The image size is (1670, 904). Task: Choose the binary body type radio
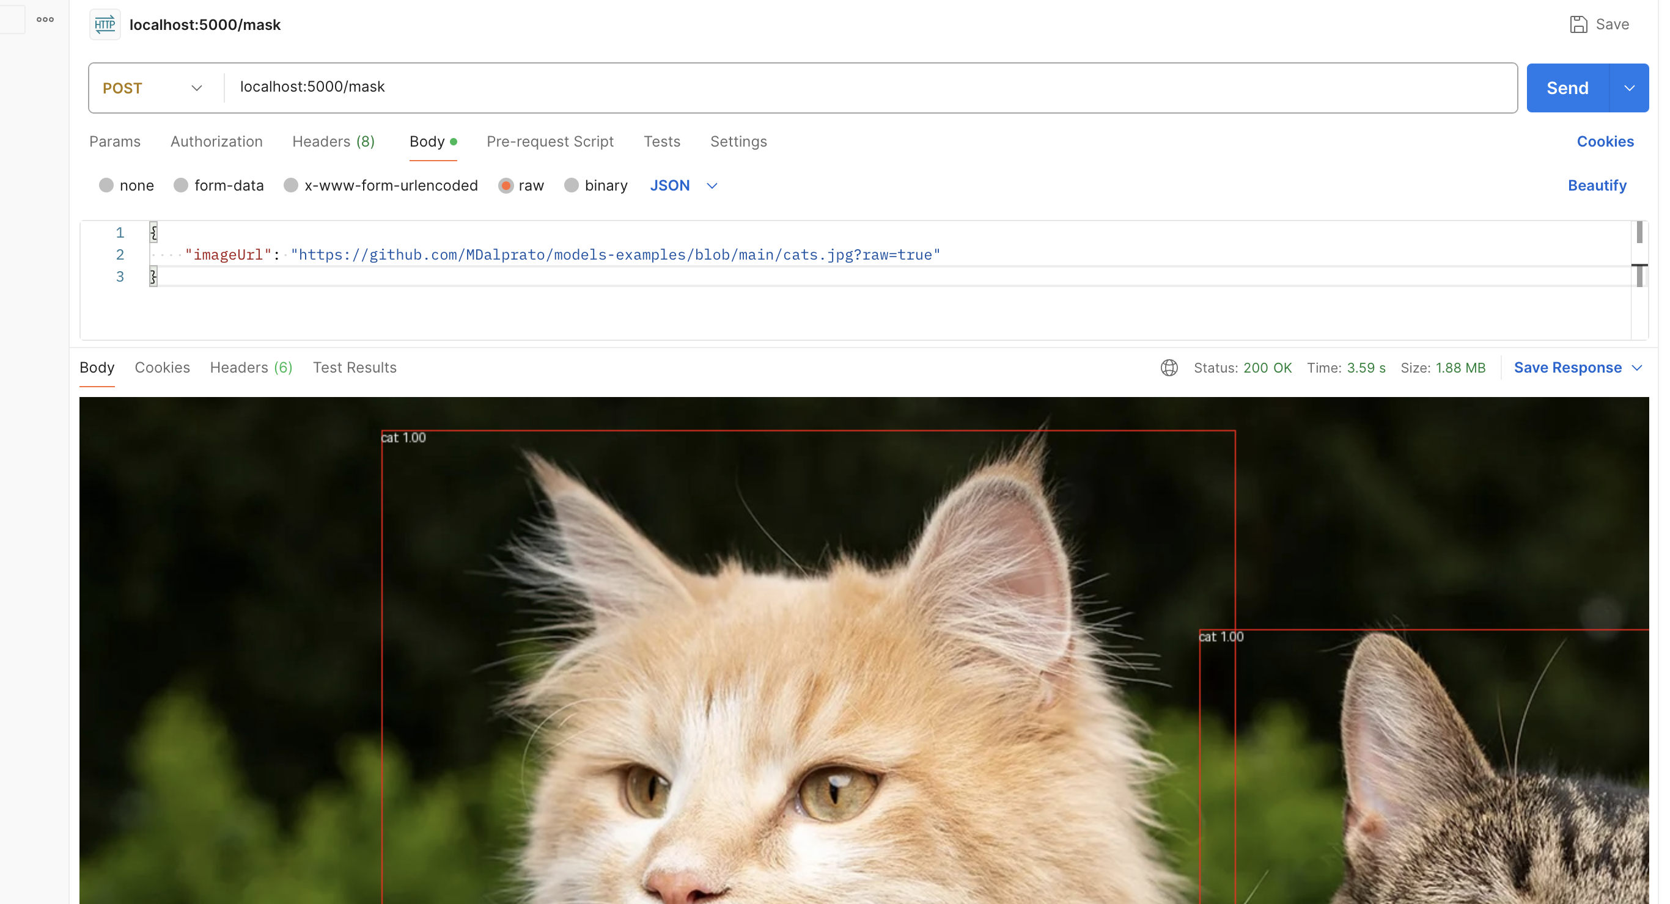coord(571,186)
